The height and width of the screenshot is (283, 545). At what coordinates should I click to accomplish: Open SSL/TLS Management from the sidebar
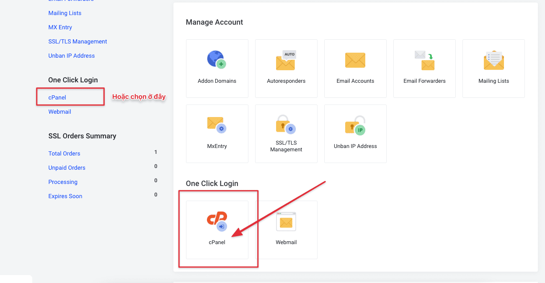(77, 41)
